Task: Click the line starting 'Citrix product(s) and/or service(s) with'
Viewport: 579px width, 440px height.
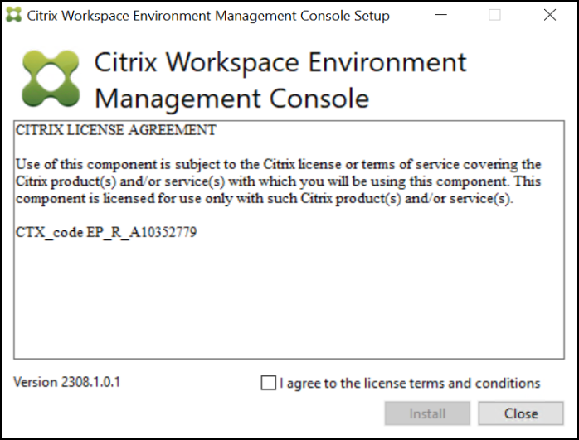Action: pyautogui.click(x=278, y=181)
